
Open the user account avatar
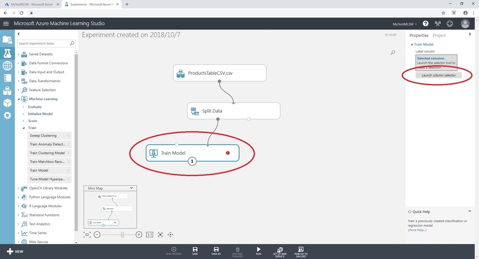pyautogui.click(x=465, y=23)
